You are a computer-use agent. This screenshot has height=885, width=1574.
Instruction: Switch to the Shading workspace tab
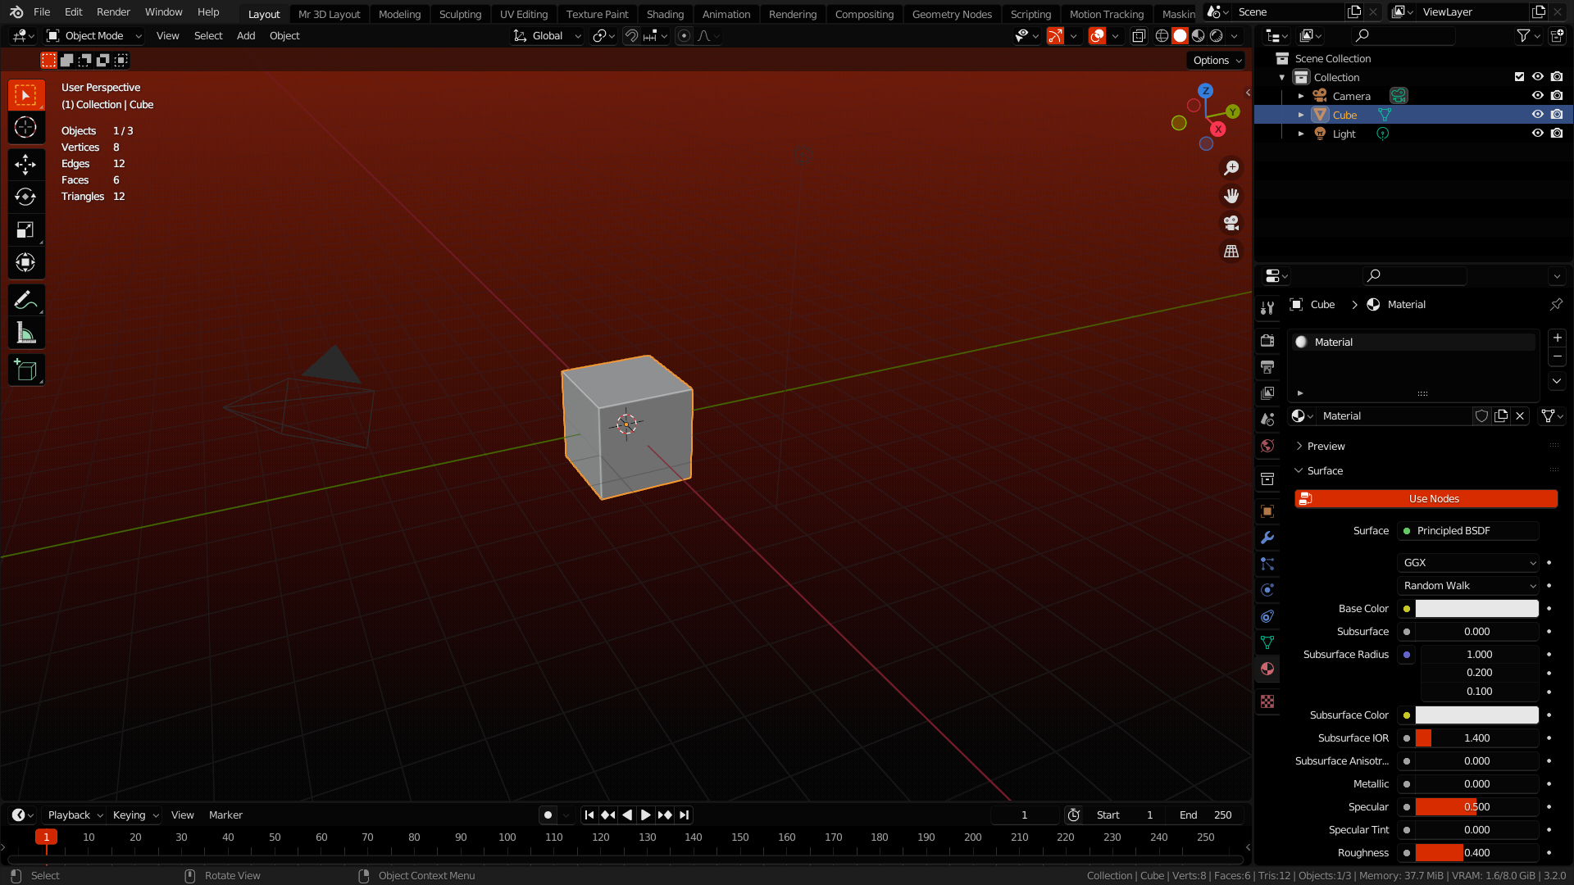pos(665,14)
